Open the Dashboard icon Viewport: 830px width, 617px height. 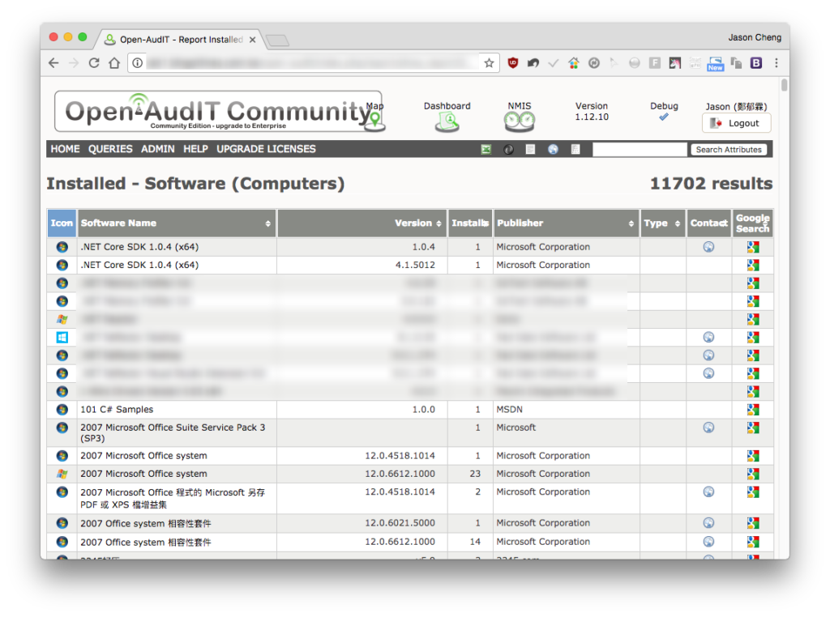point(447,122)
